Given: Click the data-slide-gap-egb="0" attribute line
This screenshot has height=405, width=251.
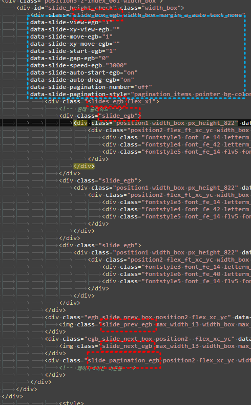Looking at the screenshot, I should coord(70,58).
